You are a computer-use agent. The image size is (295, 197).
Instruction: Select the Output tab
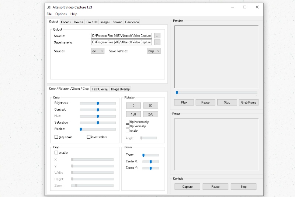[x=53, y=22]
